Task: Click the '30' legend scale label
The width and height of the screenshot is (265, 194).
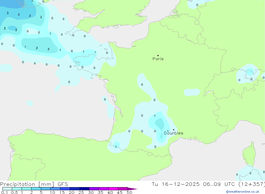Action: point(91,192)
